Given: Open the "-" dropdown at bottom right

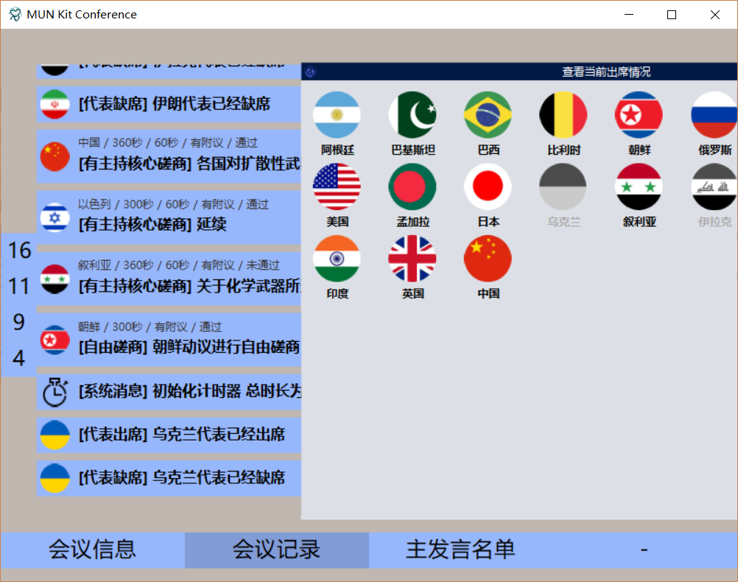Looking at the screenshot, I should point(644,550).
